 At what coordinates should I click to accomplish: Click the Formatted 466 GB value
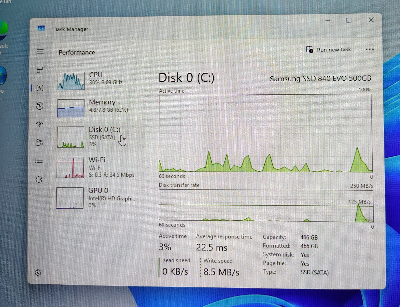309,246
